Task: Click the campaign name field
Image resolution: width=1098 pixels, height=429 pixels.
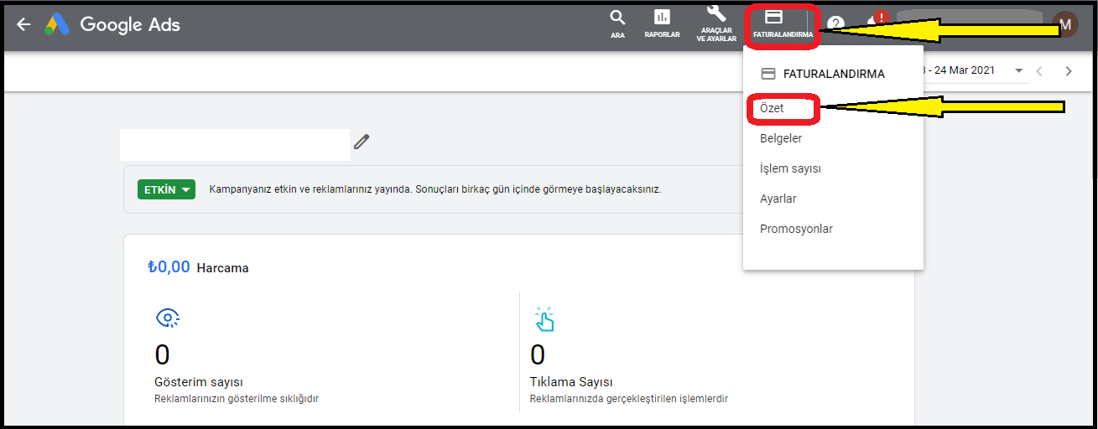Action: coord(235,145)
